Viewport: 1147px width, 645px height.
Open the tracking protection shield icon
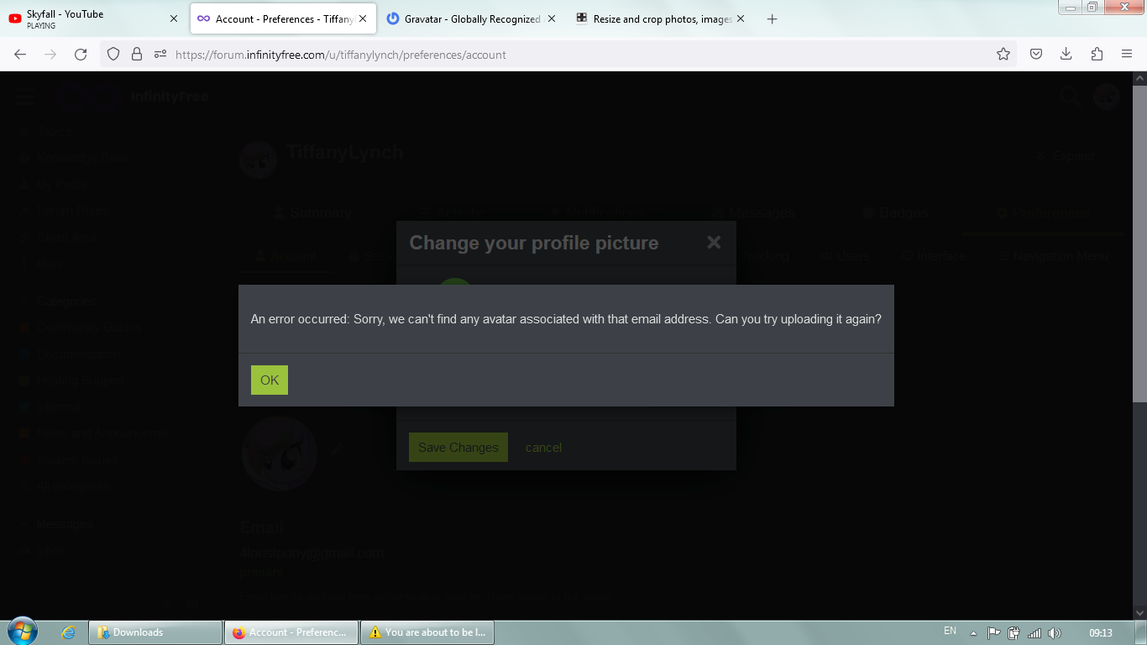coord(113,55)
